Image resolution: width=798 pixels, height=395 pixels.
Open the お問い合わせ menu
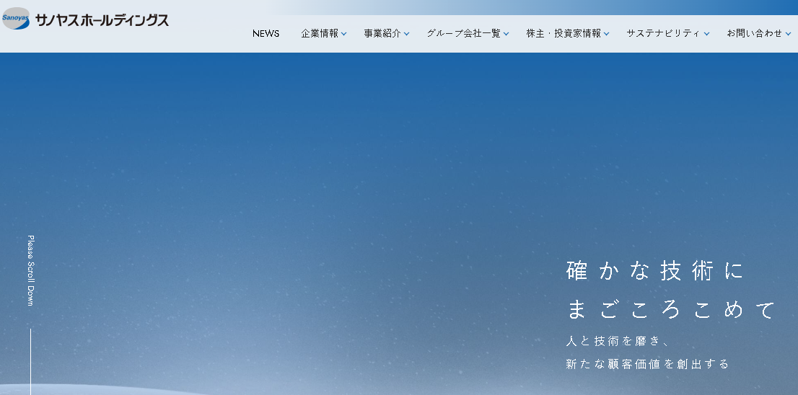754,34
